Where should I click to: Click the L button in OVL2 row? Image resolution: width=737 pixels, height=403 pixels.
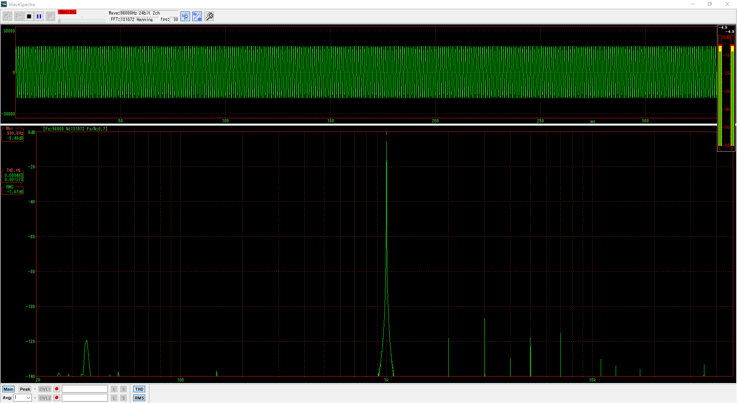[x=114, y=398]
